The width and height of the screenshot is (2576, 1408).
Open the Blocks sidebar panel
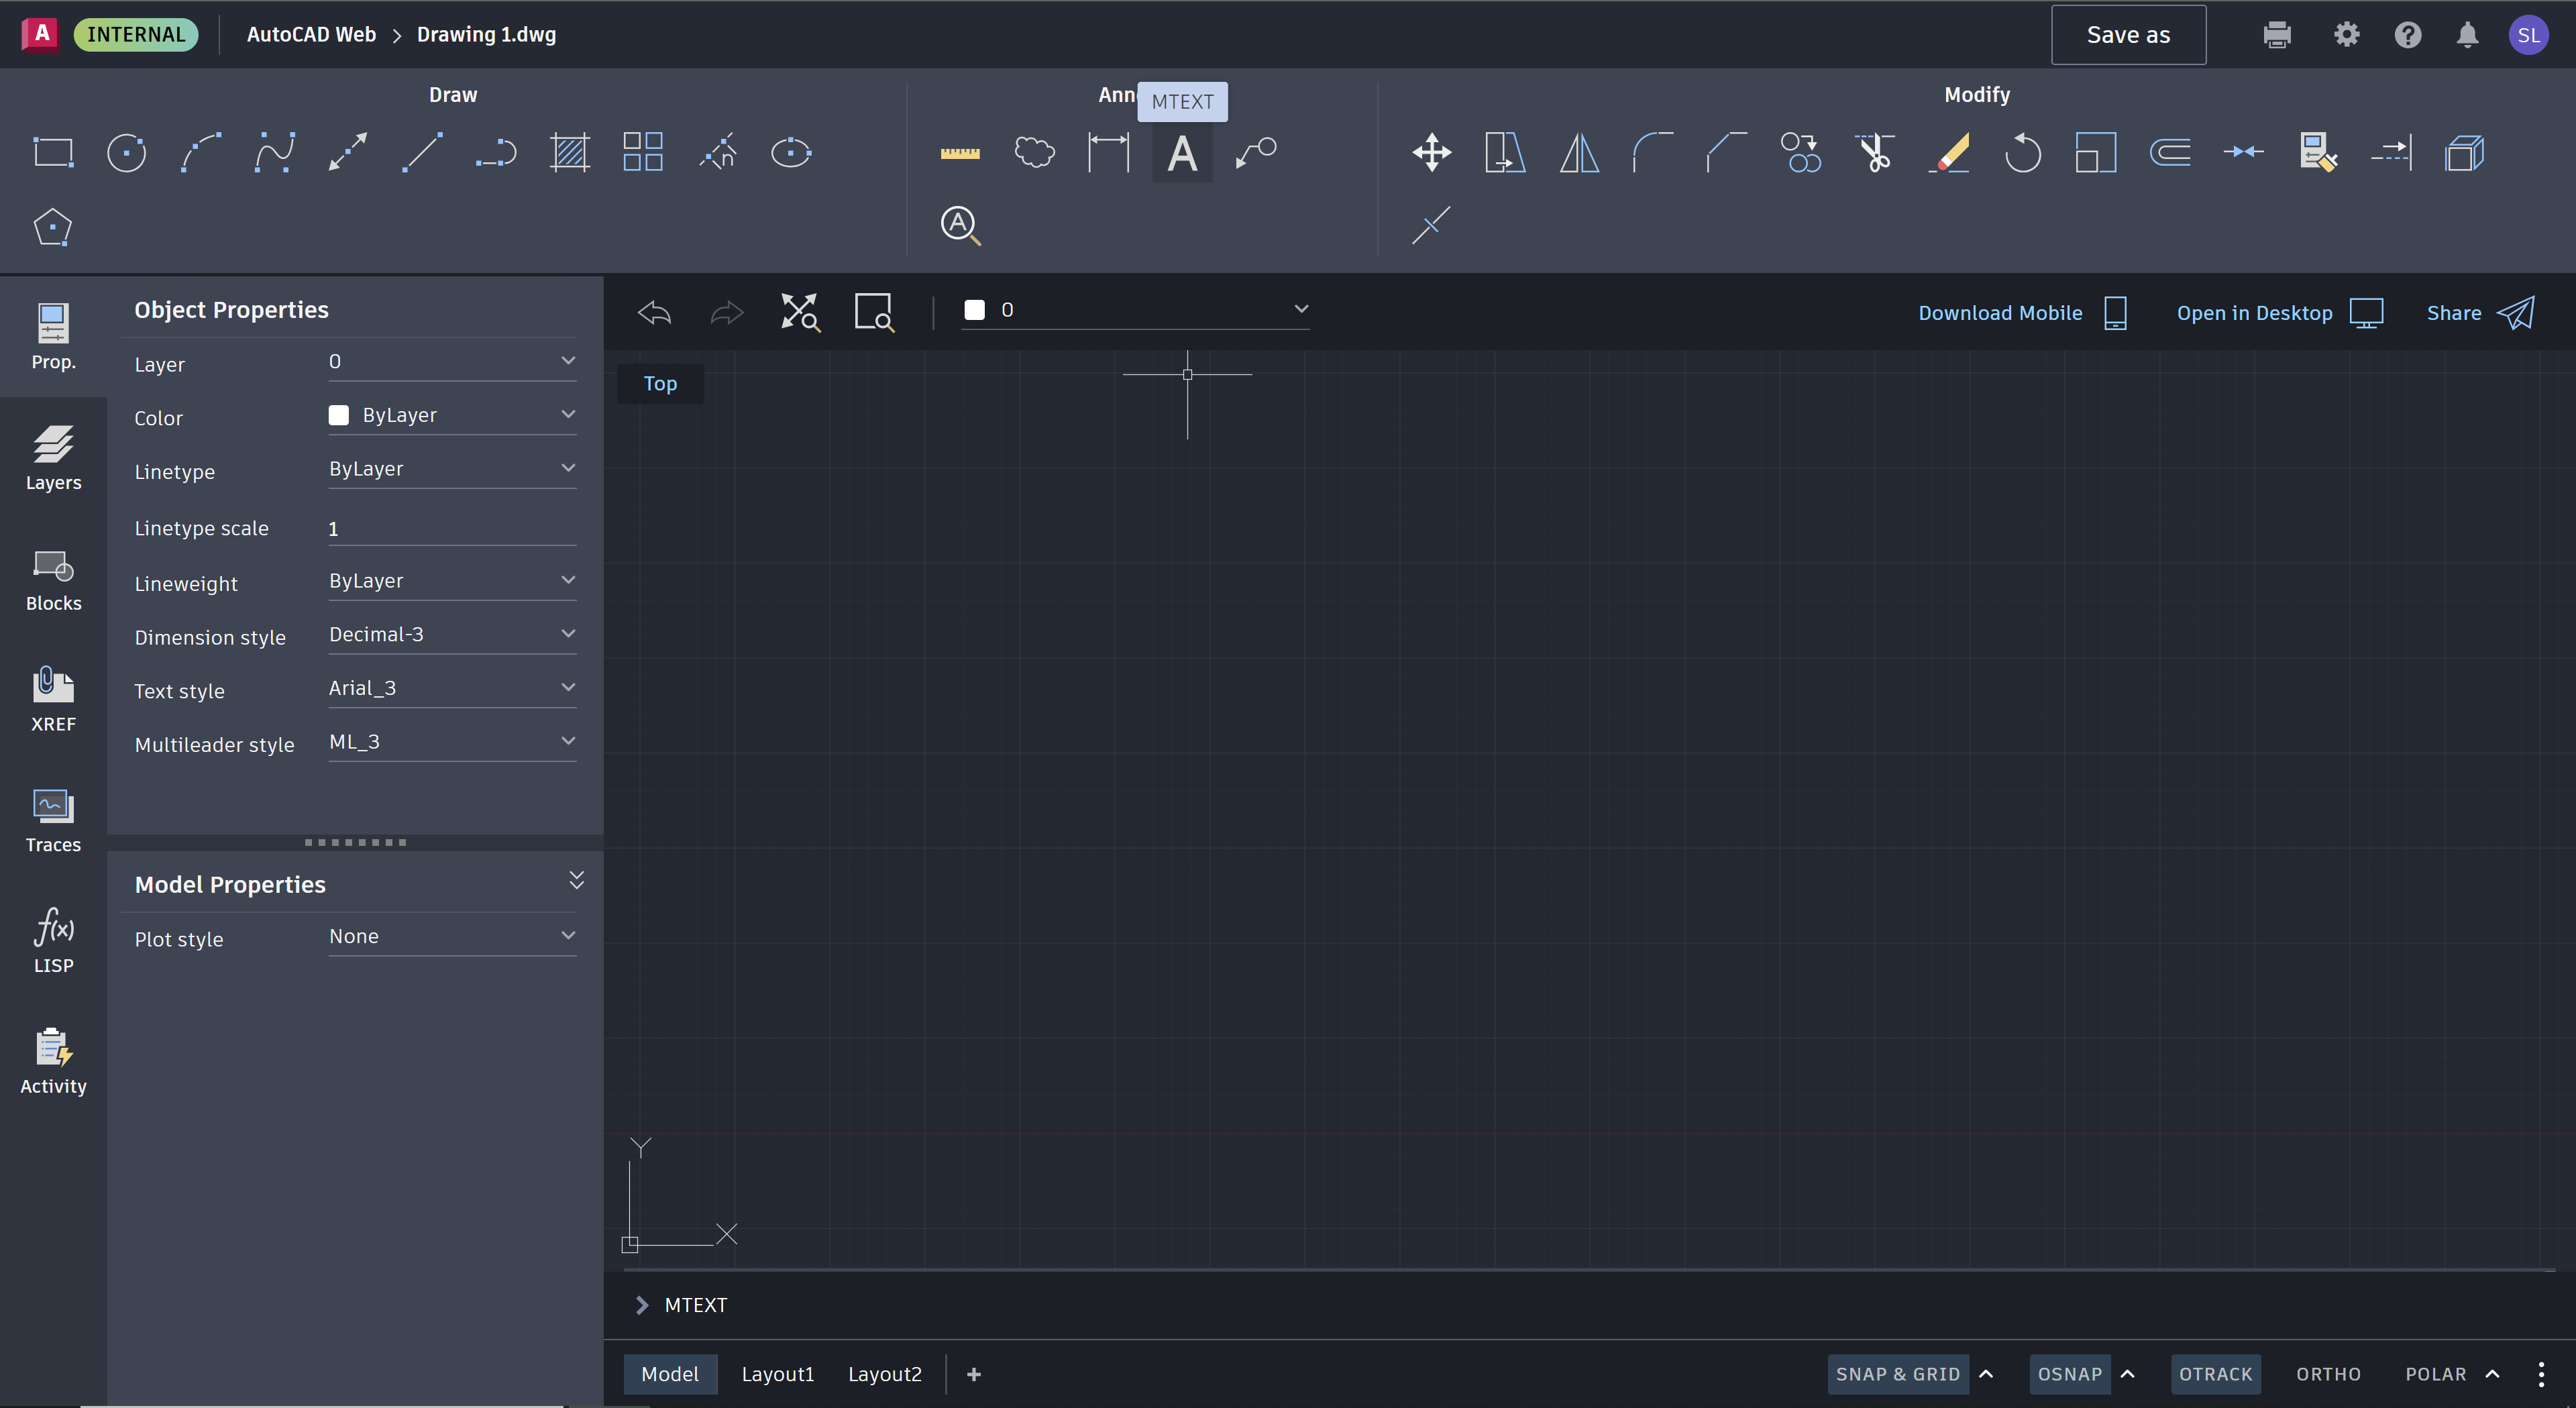53,579
